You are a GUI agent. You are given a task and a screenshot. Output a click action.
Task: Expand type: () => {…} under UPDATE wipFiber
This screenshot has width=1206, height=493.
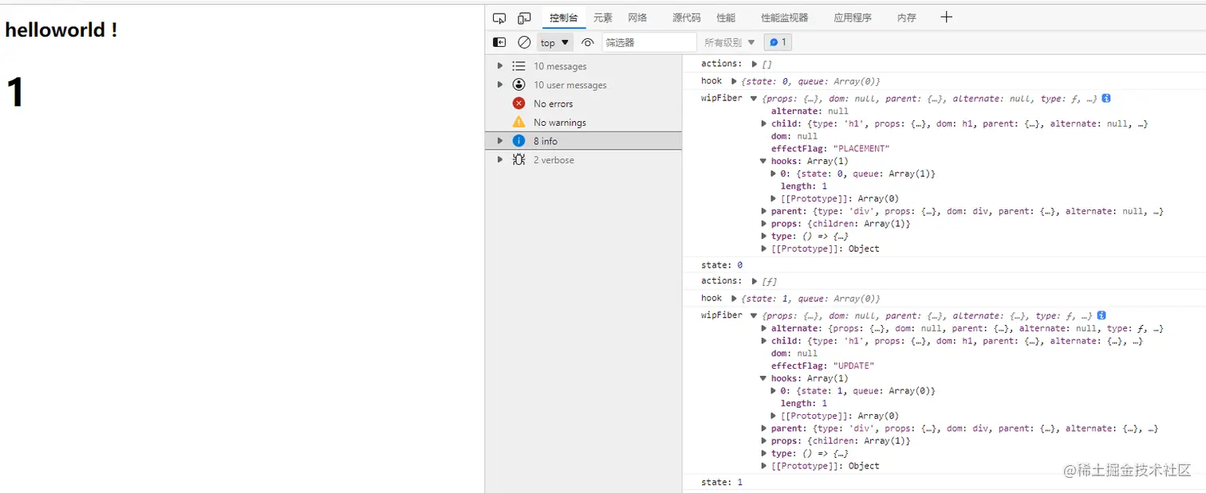(x=764, y=453)
